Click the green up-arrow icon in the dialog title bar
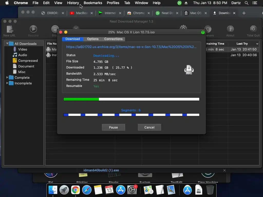Viewport: 263px width, 197px height. point(203,32)
